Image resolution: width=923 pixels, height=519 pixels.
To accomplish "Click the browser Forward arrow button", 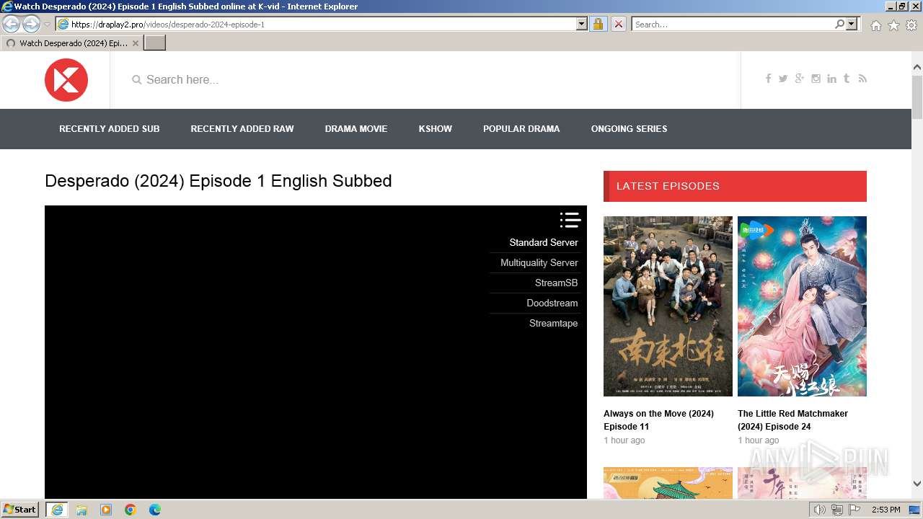I will pos(31,24).
